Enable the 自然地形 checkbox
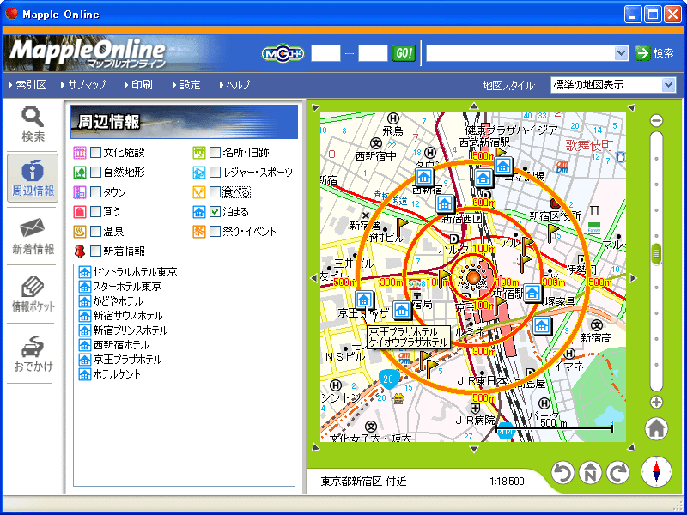The height and width of the screenshot is (515, 687). 95,173
